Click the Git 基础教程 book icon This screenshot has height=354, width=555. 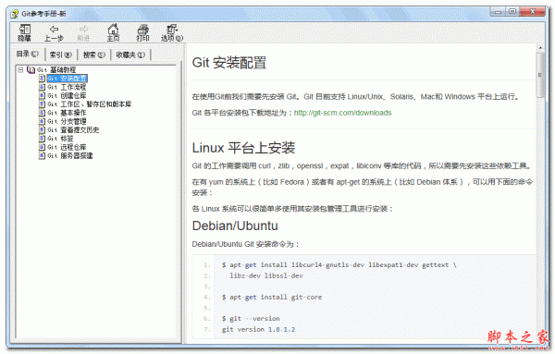tap(31, 69)
